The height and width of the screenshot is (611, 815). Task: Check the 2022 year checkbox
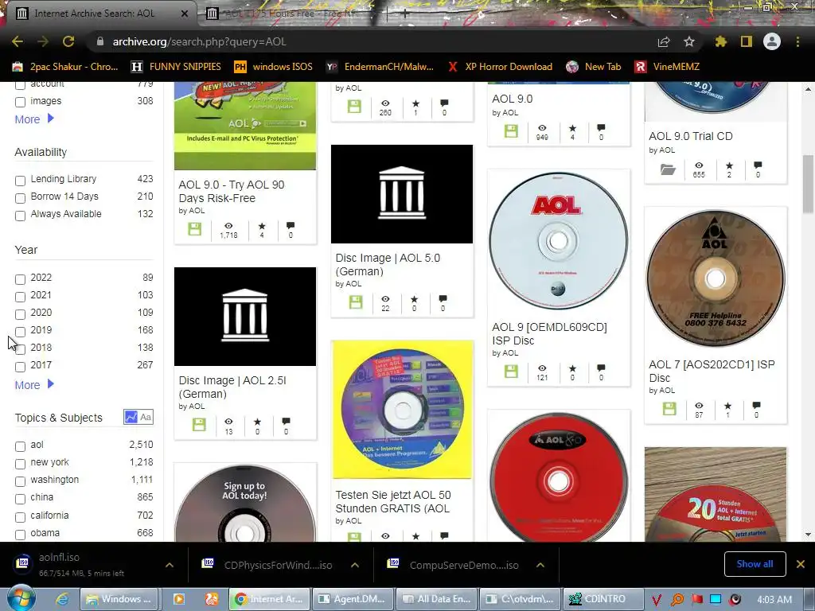(x=20, y=279)
